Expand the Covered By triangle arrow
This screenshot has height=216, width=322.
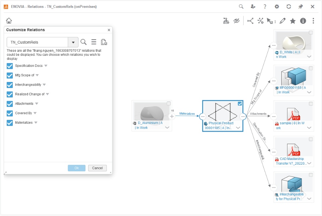click(x=35, y=113)
